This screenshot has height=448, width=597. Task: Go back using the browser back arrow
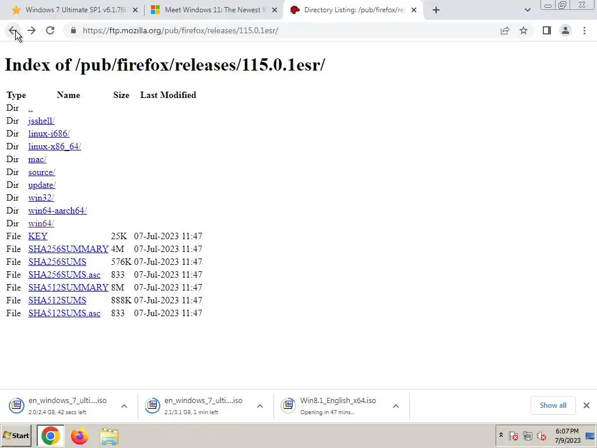pyautogui.click(x=13, y=30)
